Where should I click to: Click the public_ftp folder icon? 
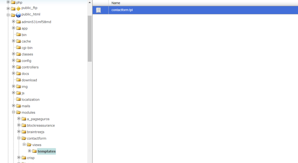[13, 9]
